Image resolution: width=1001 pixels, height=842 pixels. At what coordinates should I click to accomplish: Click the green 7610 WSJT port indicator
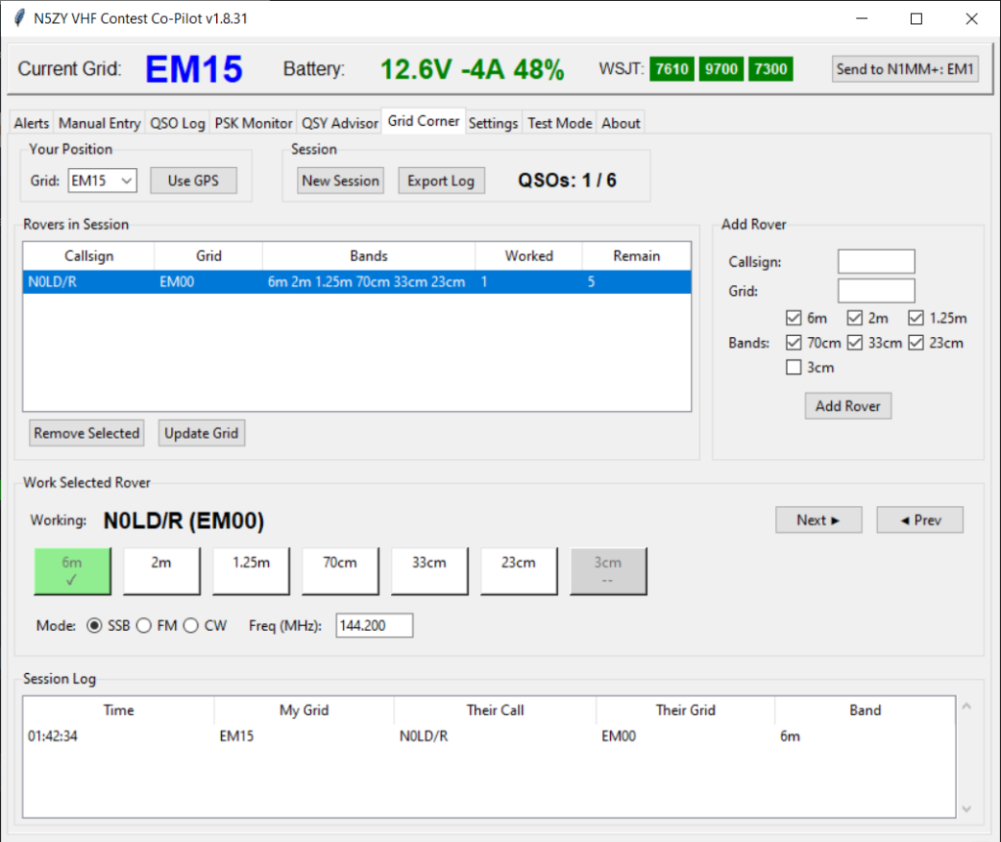[x=672, y=68]
